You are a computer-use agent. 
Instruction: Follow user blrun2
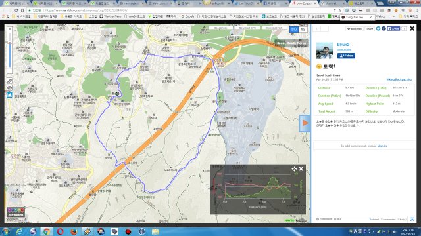(346, 56)
